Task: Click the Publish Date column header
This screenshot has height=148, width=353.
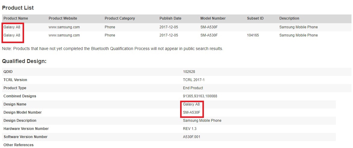Action: click(170, 18)
